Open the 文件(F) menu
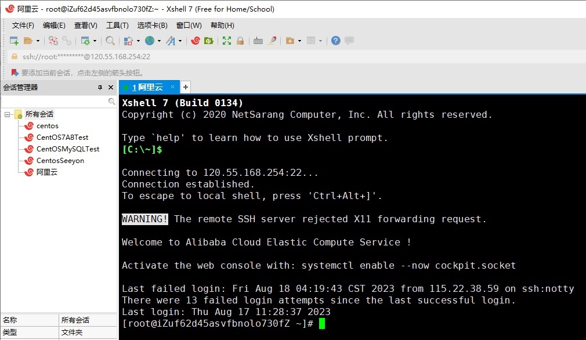 (x=23, y=26)
